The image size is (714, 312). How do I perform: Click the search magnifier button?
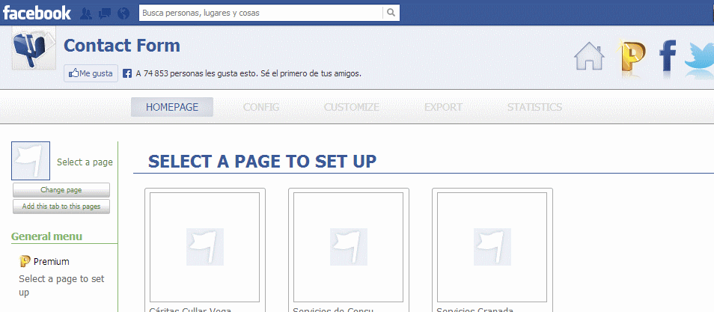[391, 13]
